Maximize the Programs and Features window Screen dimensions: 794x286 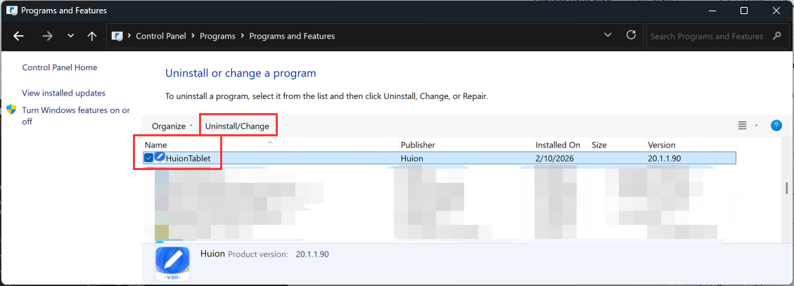point(744,11)
